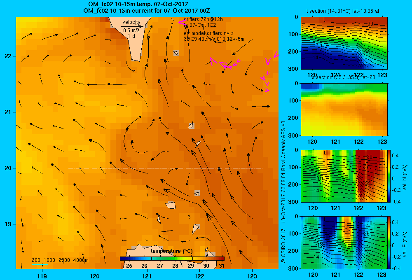Click the 'velocity' legend label
Viewport: 412px width, 280px height.
pyautogui.click(x=131, y=22)
